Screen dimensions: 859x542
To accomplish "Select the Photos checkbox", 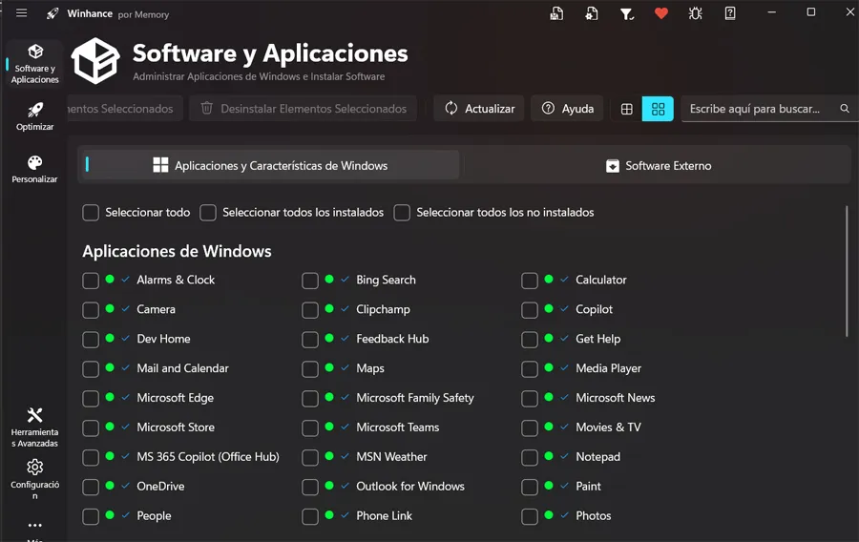I will click(529, 517).
